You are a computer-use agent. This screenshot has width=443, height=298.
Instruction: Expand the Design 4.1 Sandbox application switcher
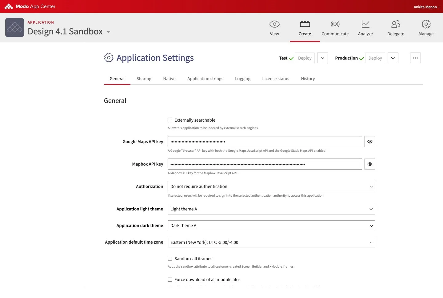point(108,32)
